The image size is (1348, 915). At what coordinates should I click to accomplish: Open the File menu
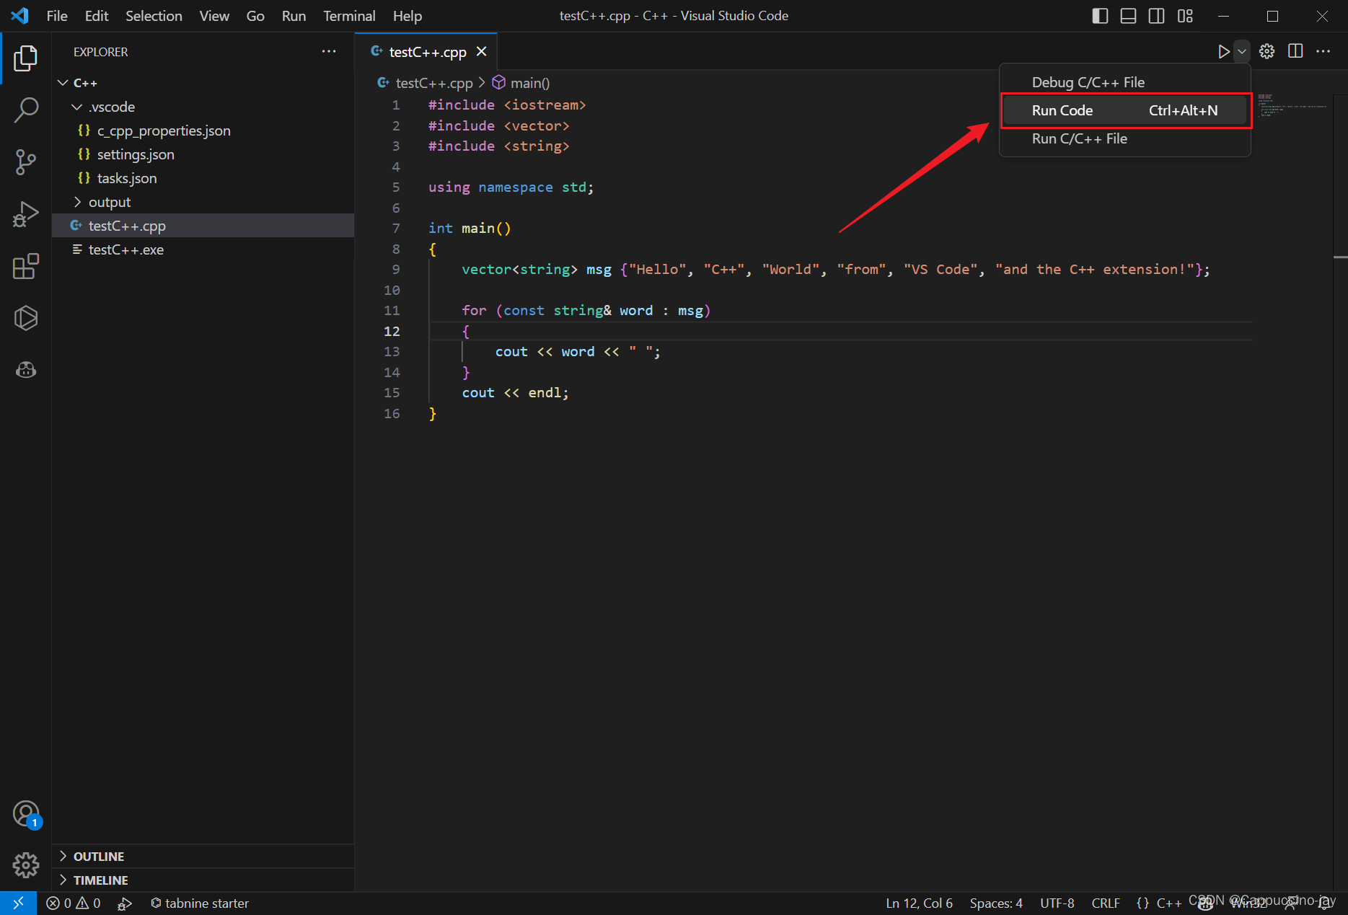pyautogui.click(x=57, y=16)
